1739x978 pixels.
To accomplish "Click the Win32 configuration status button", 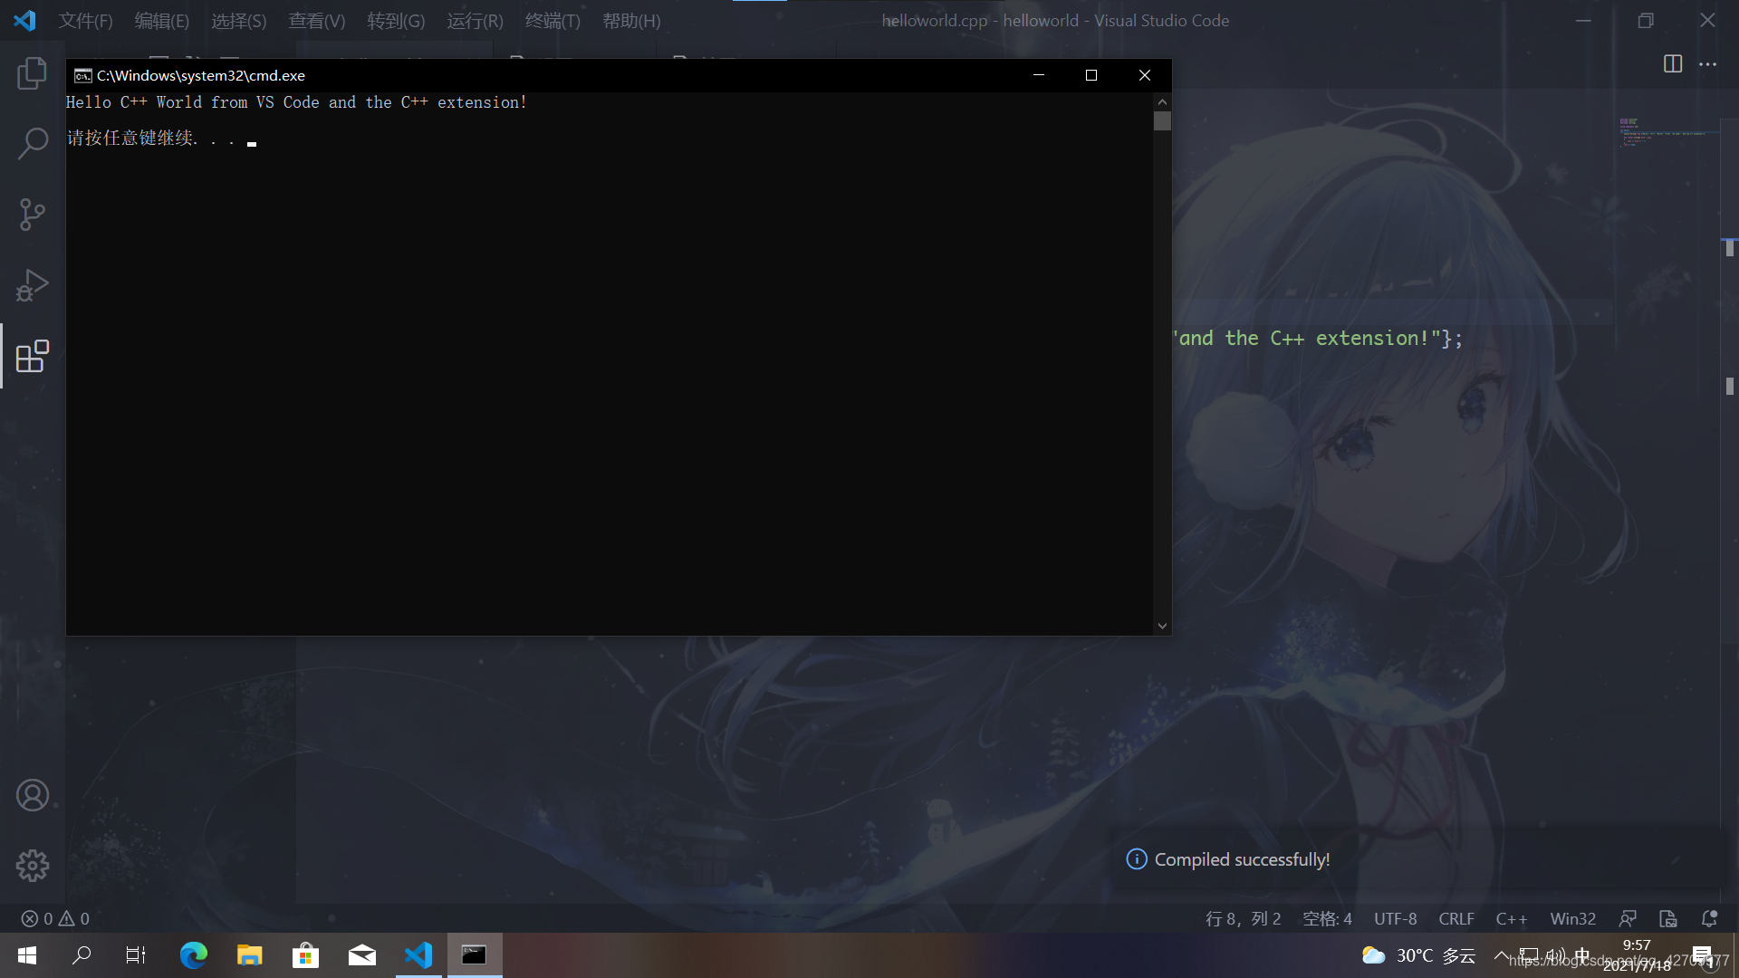I will tap(1572, 918).
